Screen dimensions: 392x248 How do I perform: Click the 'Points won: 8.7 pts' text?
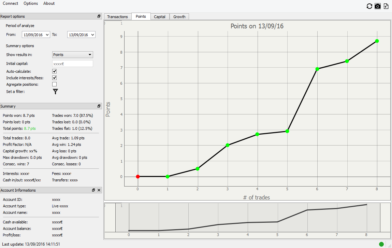tap(19, 115)
